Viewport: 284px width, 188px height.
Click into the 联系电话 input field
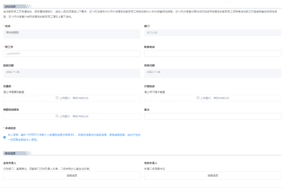[212, 54]
